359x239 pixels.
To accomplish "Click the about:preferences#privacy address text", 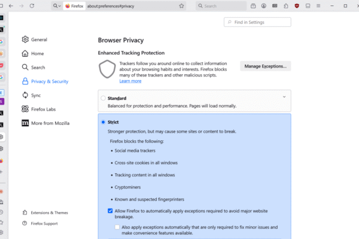I will (x=111, y=6).
